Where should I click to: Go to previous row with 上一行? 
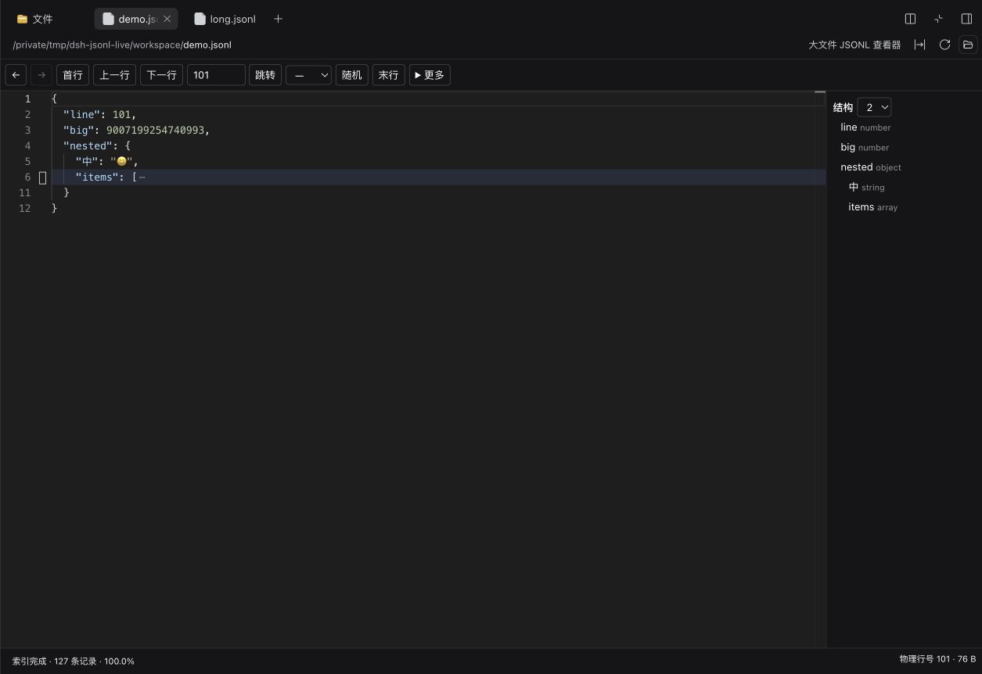pos(114,75)
